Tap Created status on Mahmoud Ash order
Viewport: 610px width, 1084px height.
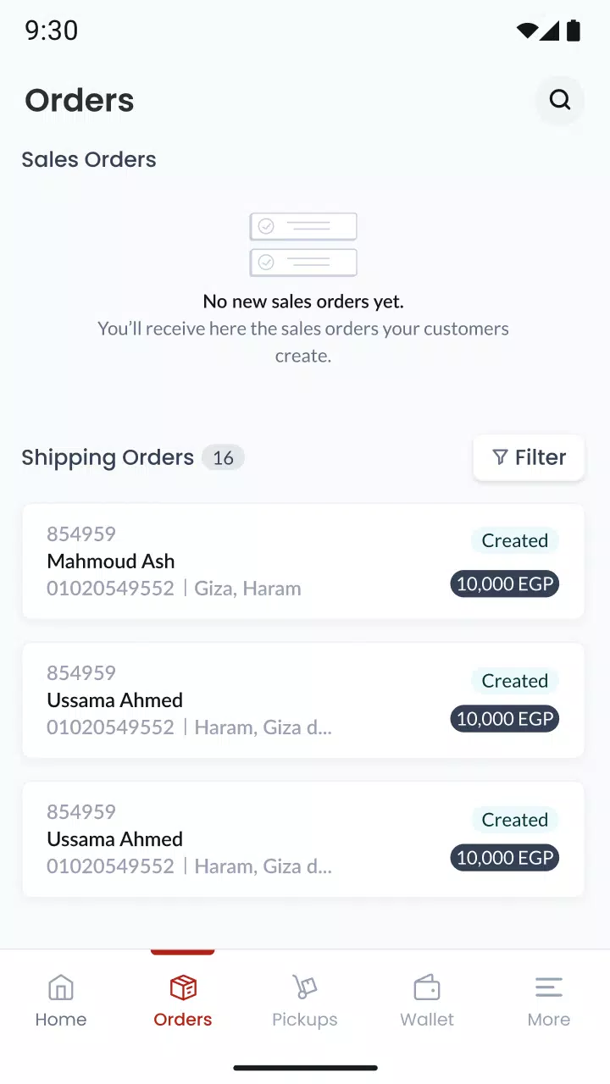coord(515,541)
